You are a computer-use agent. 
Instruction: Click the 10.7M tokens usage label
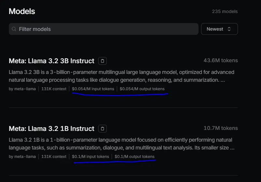221,128
